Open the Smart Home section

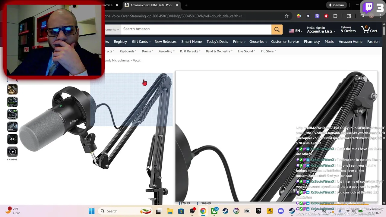coord(191,42)
